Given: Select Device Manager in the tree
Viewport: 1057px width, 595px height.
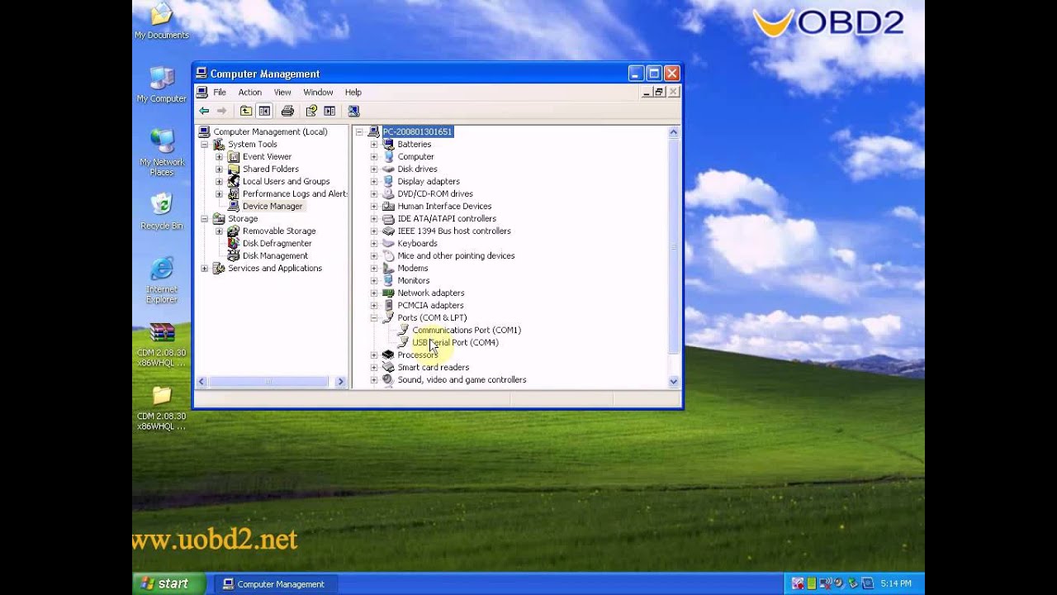Looking at the screenshot, I should pos(273,206).
